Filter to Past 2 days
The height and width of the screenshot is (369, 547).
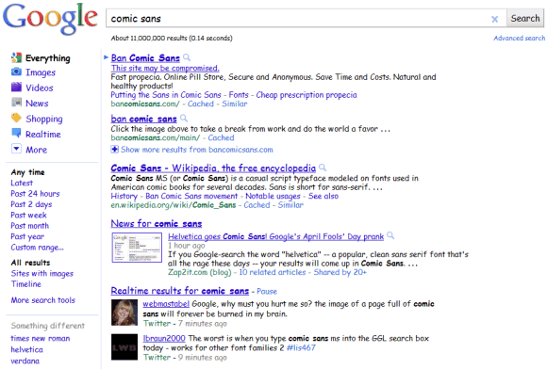pyautogui.click(x=31, y=204)
